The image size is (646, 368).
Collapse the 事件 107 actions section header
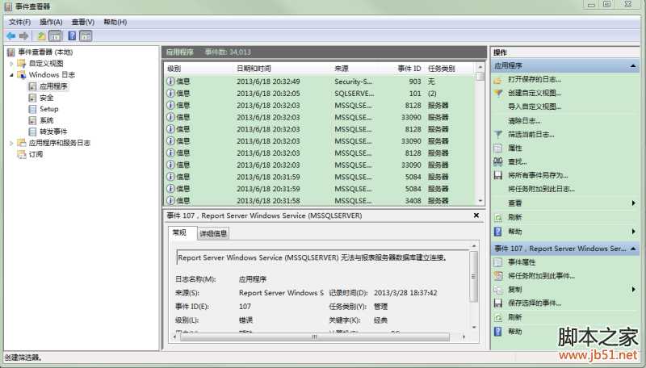pyautogui.click(x=565, y=249)
